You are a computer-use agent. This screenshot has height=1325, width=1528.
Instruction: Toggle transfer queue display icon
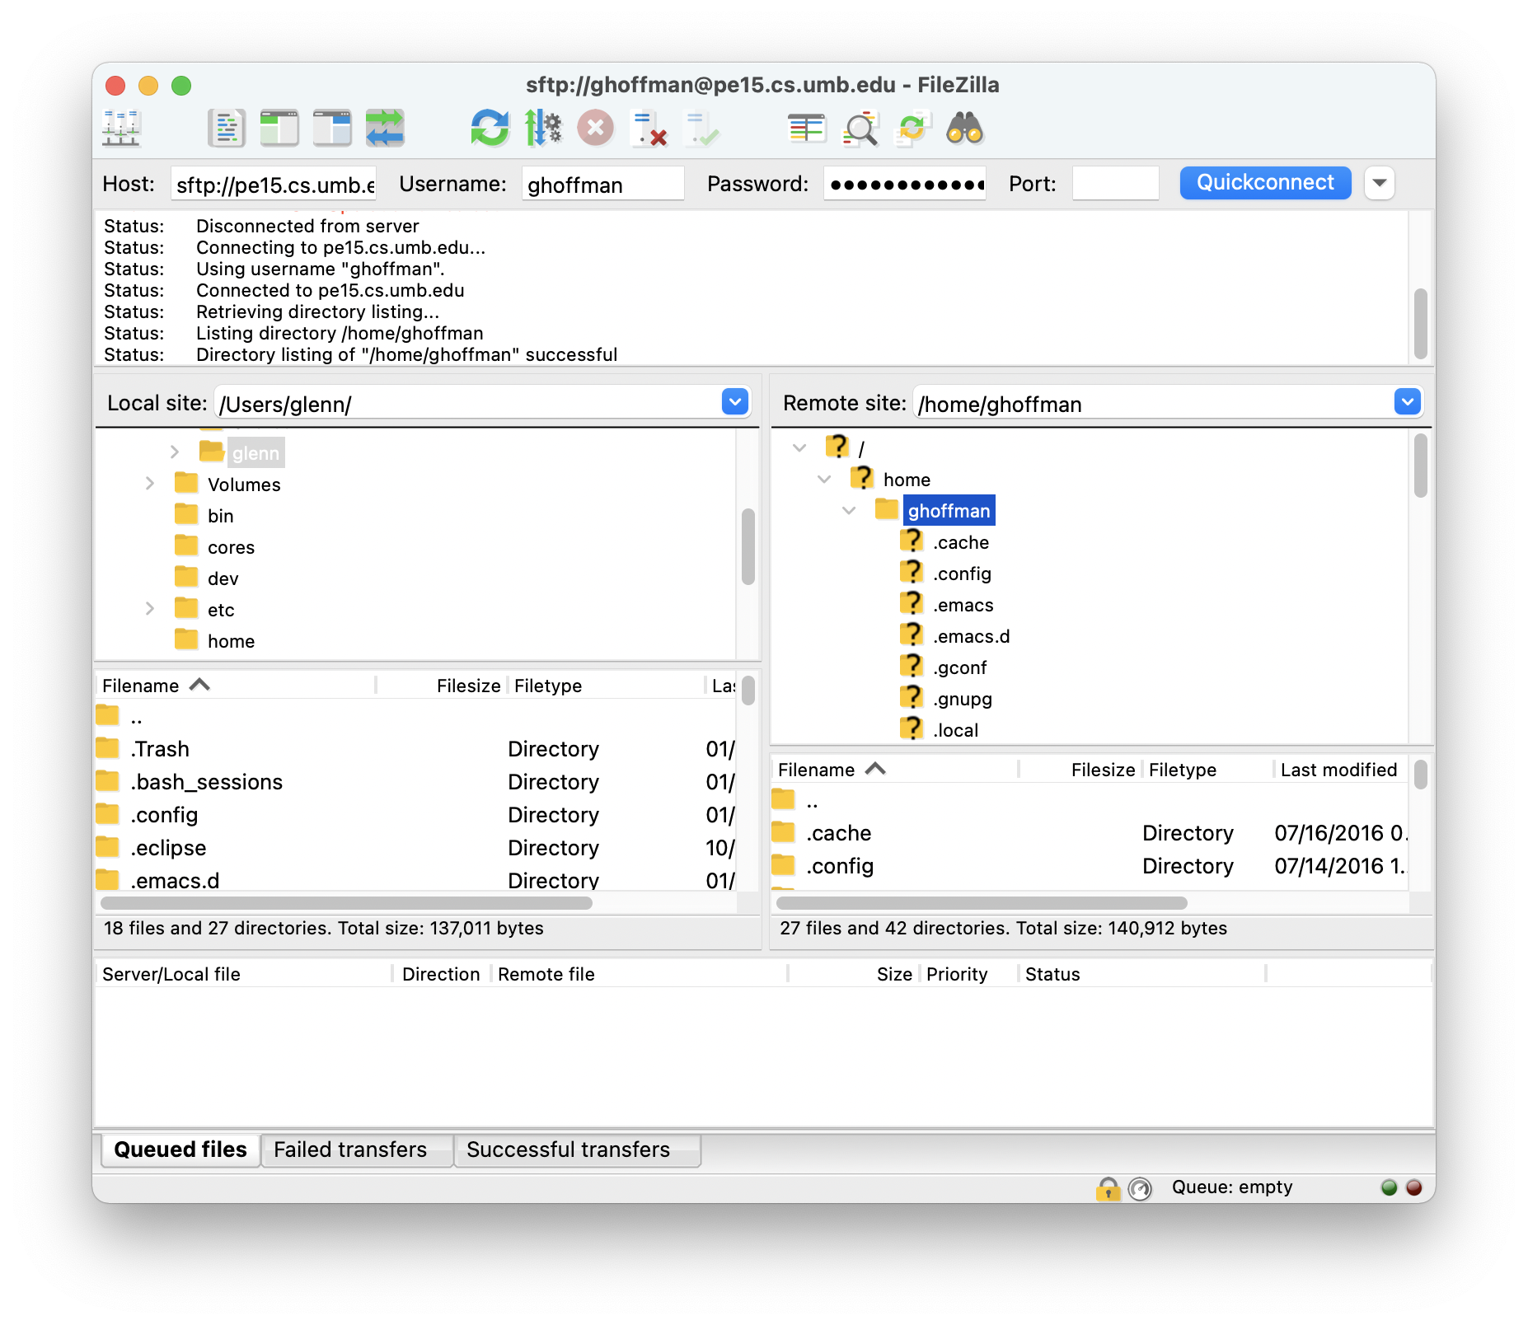[385, 129]
